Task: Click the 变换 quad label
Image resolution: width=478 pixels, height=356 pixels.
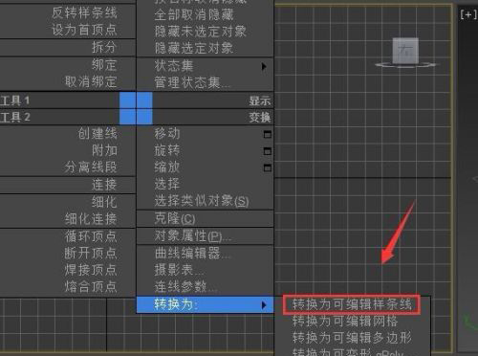Action: click(x=260, y=118)
